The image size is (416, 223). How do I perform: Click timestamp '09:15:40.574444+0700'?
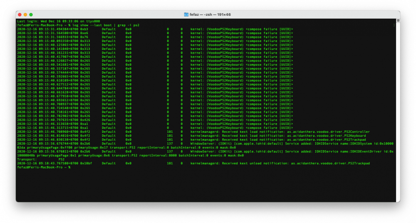[59, 72]
